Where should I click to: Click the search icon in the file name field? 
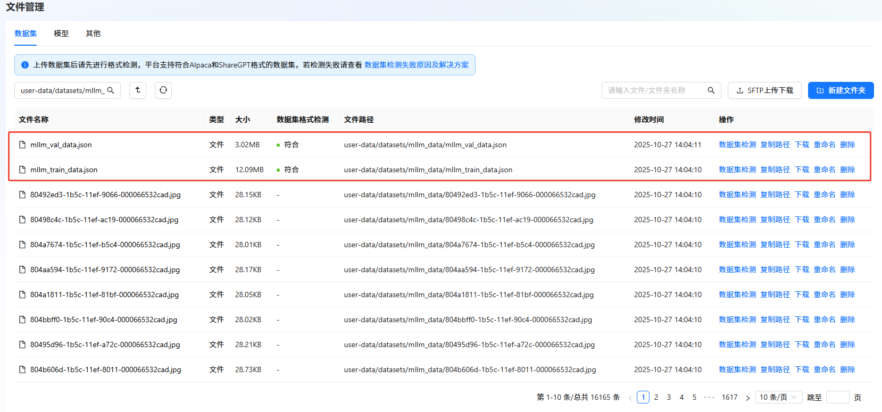(x=711, y=90)
